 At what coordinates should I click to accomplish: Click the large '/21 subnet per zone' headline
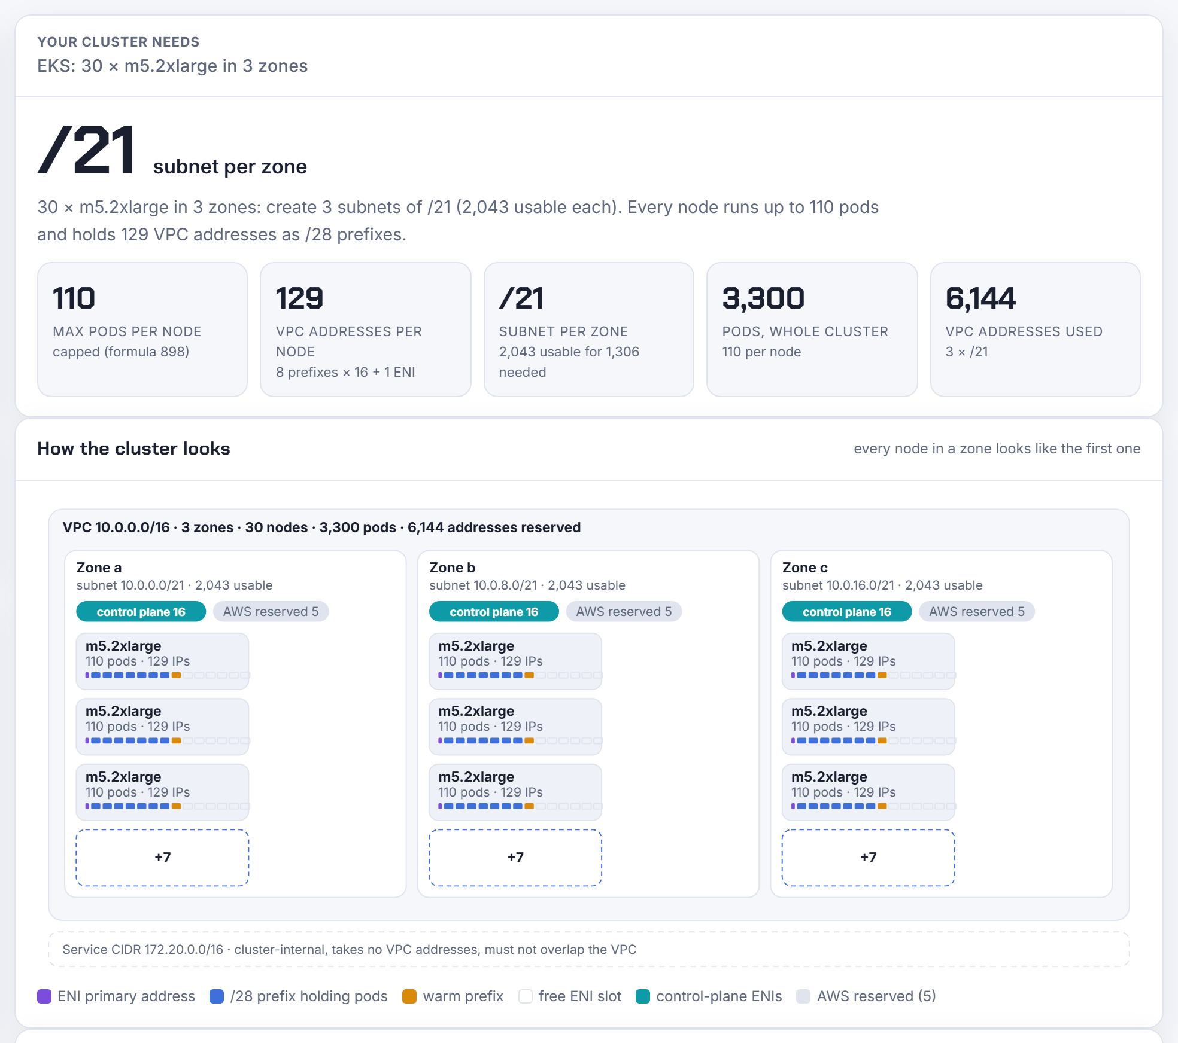[x=172, y=151]
